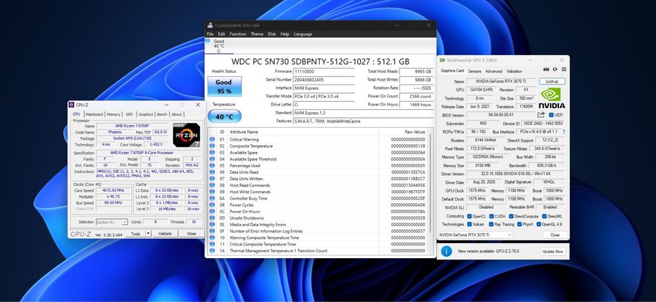Toggle the DirectML checkbox
Viewport: 656px width, 302px height.
coord(544,216)
